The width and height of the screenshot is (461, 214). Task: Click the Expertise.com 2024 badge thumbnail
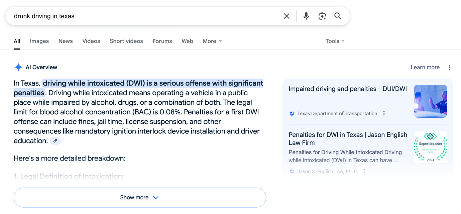[431, 147]
